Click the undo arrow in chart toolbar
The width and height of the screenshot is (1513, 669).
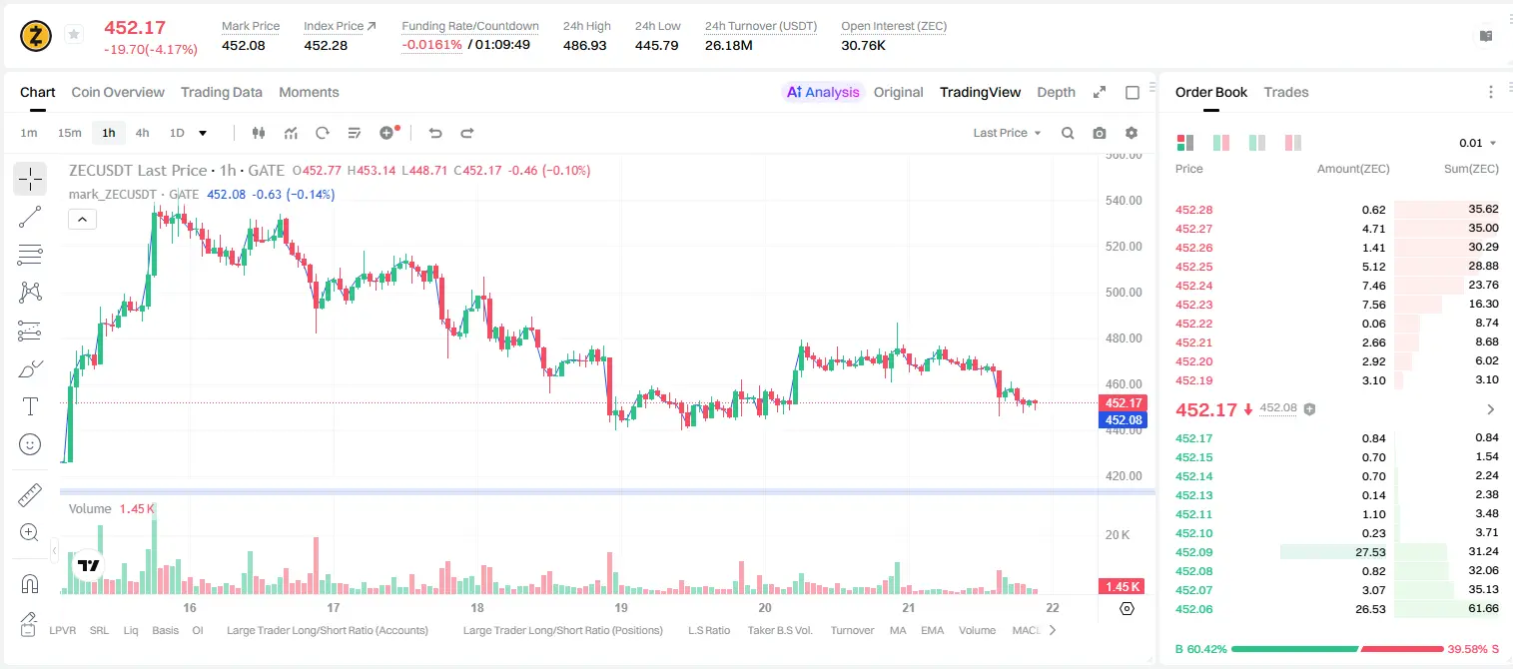coord(435,133)
